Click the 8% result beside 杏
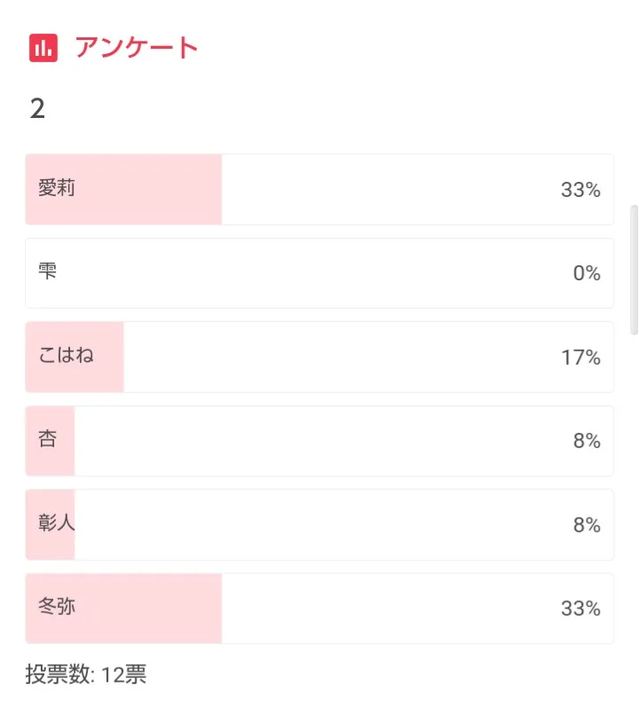Screen dimensions: 639x709 click(587, 441)
